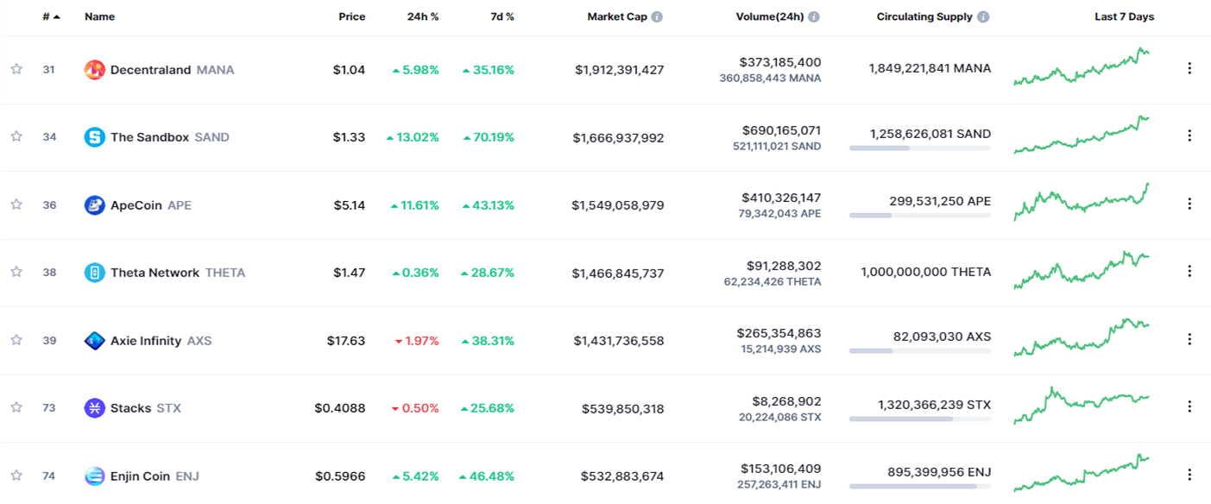This screenshot has height=504, width=1211.
Task: Open the Decentraland row three-dot menu
Action: 1189,68
